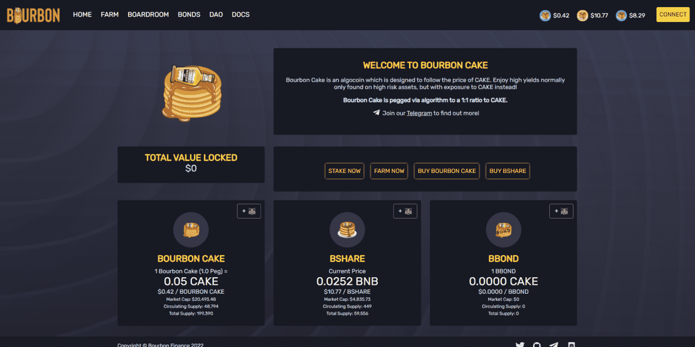Open the Telegram icon in the footer
This screenshot has height=347, width=695.
pyautogui.click(x=554, y=345)
